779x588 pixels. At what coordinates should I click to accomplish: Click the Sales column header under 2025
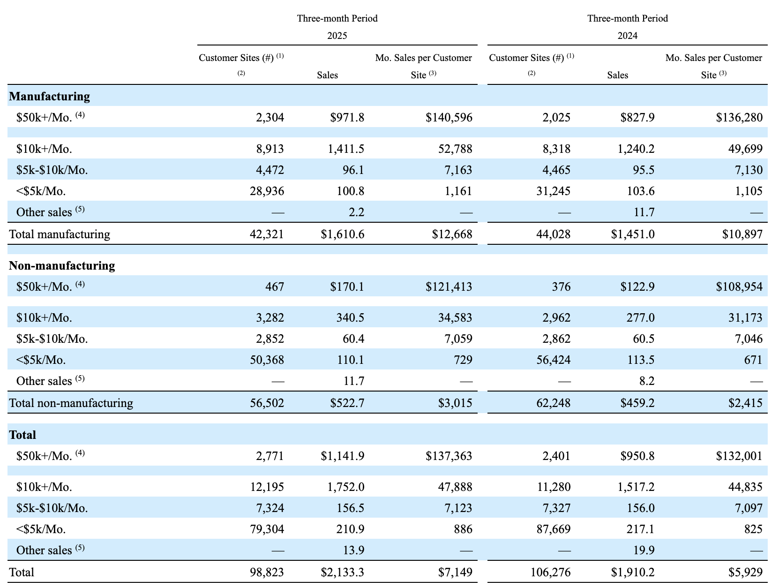pyautogui.click(x=326, y=75)
